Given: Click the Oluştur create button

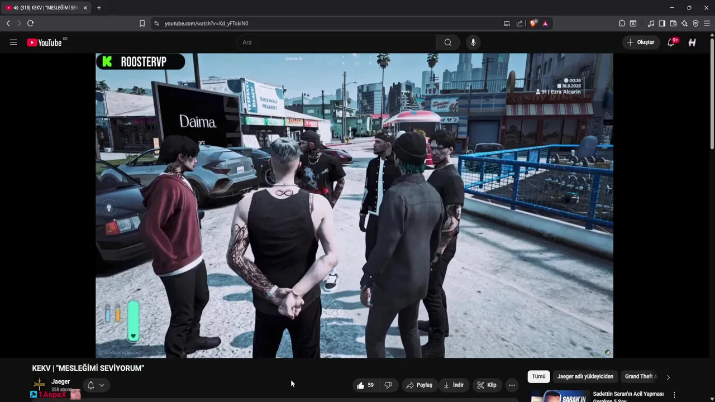Looking at the screenshot, I should [641, 42].
